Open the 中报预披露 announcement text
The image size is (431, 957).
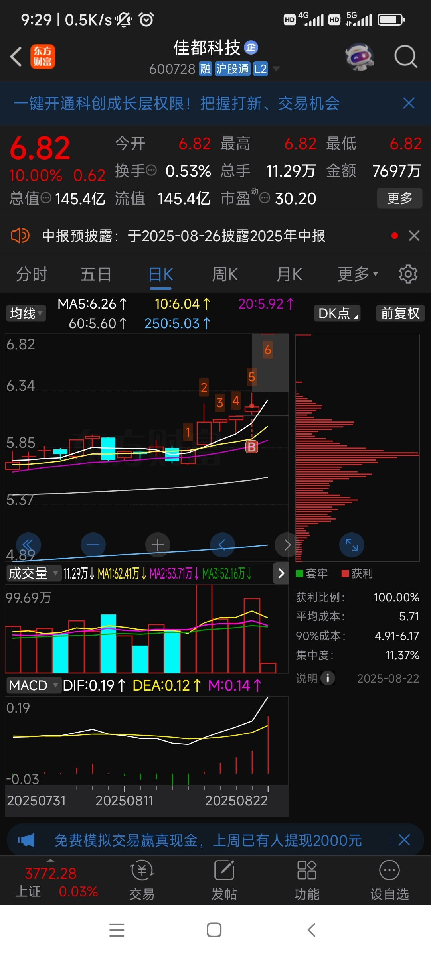pyautogui.click(x=184, y=236)
